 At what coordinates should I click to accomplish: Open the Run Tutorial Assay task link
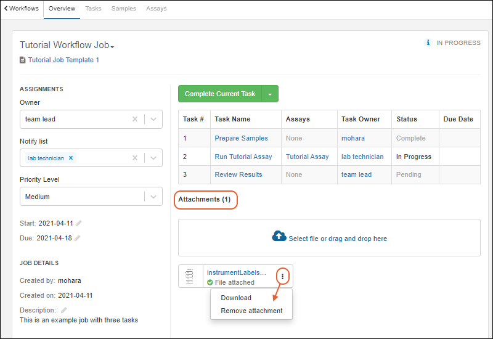point(243,157)
